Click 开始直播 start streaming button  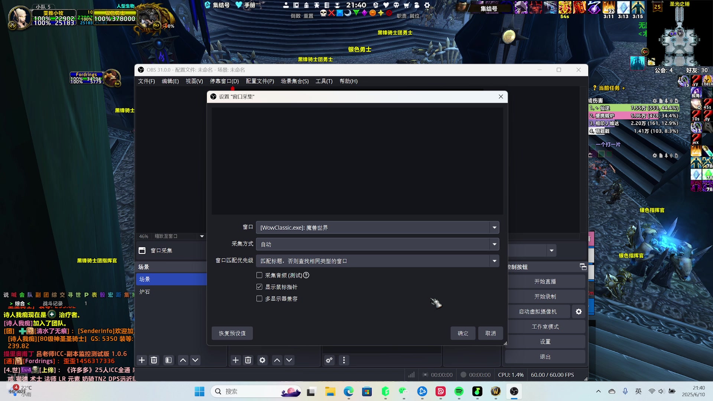[545, 281]
